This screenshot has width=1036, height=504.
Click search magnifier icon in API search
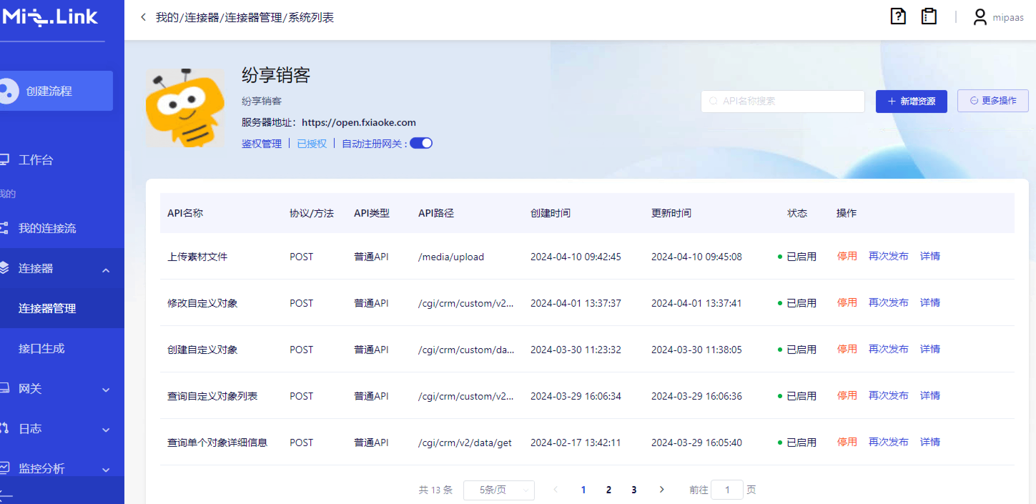[713, 101]
